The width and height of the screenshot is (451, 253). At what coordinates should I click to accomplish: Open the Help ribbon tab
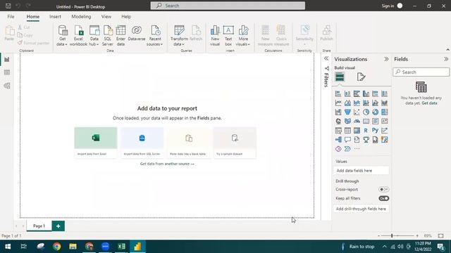(126, 17)
